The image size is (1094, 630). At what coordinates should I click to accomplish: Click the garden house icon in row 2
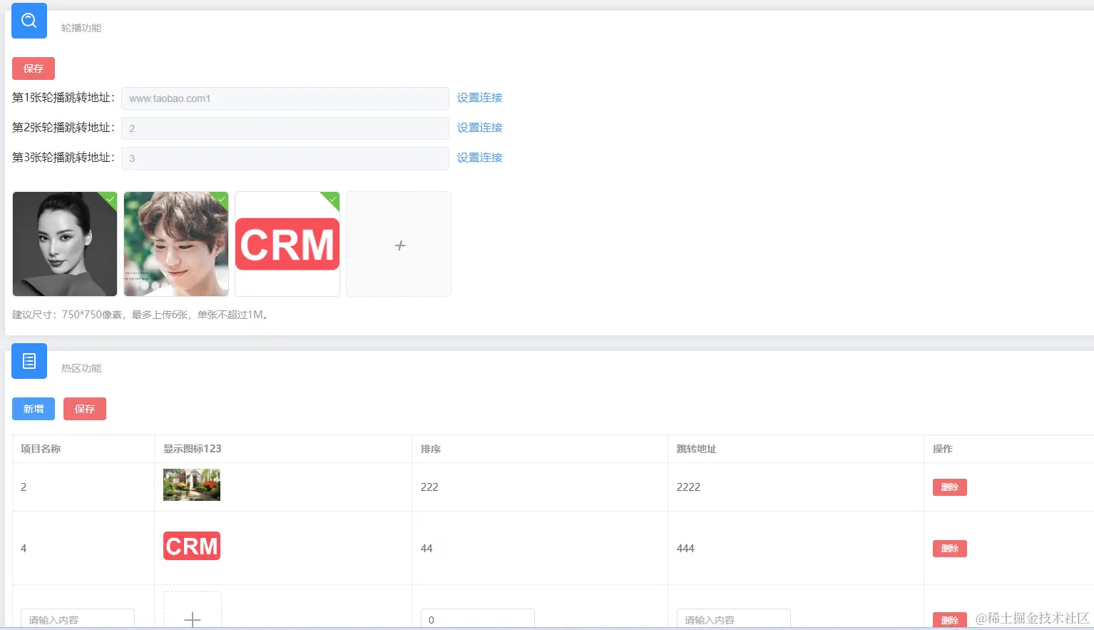pos(192,485)
